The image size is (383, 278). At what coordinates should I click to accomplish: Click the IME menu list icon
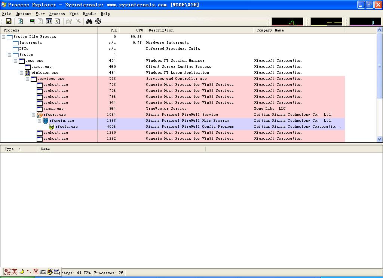57,271
